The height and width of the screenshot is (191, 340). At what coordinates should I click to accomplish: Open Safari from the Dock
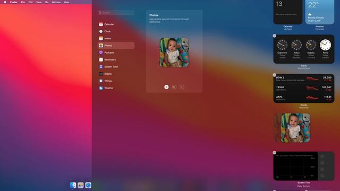coord(88,185)
